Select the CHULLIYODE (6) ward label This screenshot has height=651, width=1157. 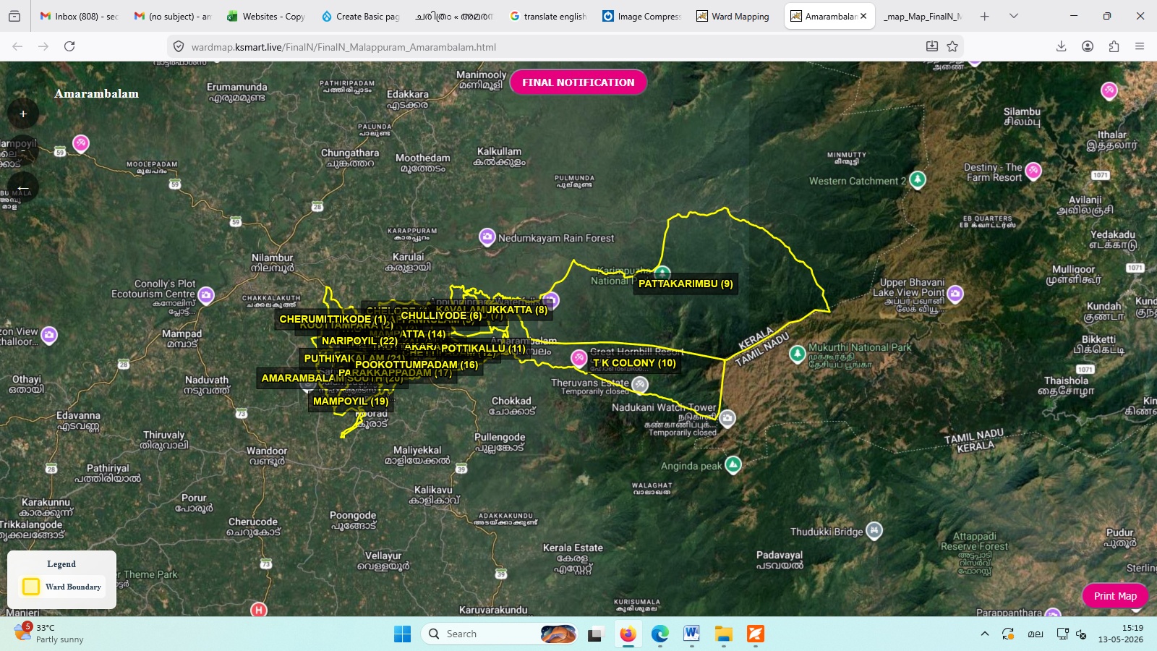tap(441, 315)
